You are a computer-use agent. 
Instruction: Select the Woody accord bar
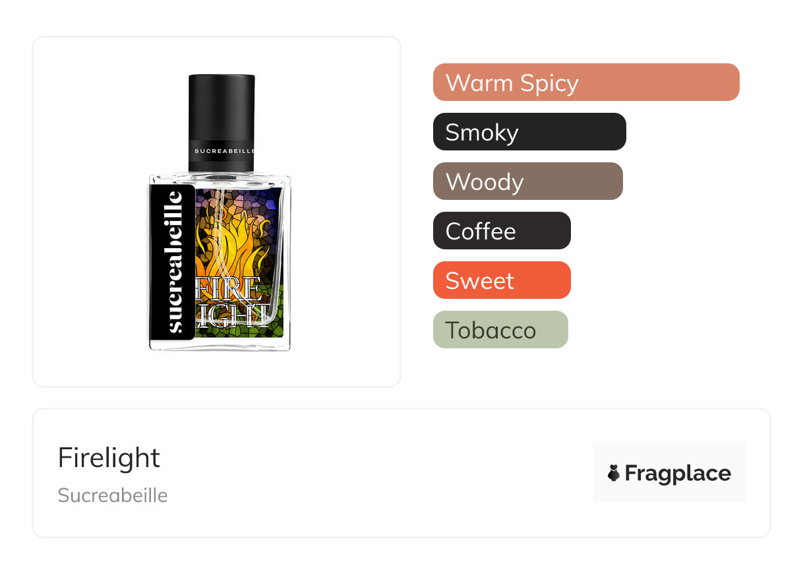[528, 181]
